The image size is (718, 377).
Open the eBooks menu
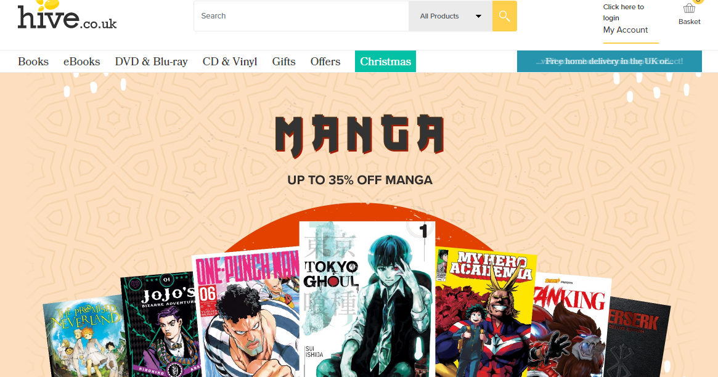[x=81, y=62]
